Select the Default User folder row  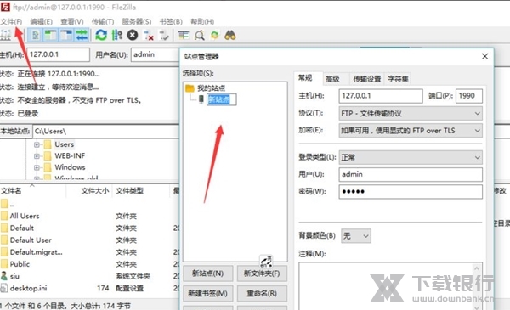click(x=89, y=240)
